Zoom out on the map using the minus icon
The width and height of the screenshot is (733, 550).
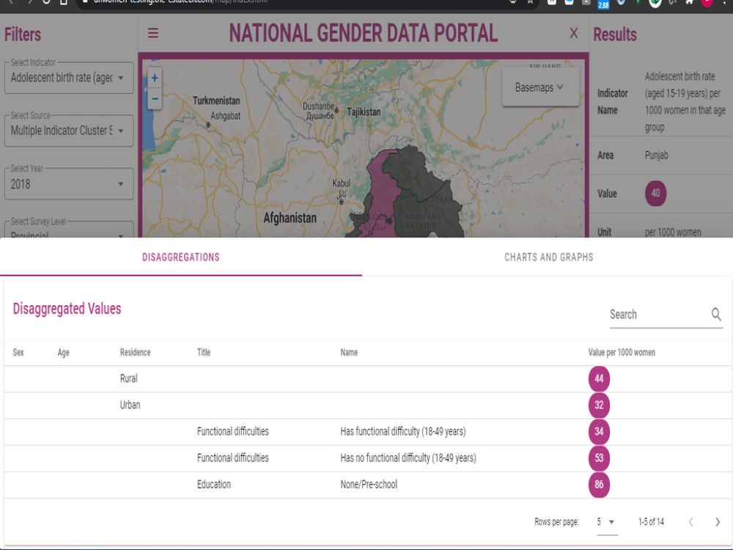[154, 99]
